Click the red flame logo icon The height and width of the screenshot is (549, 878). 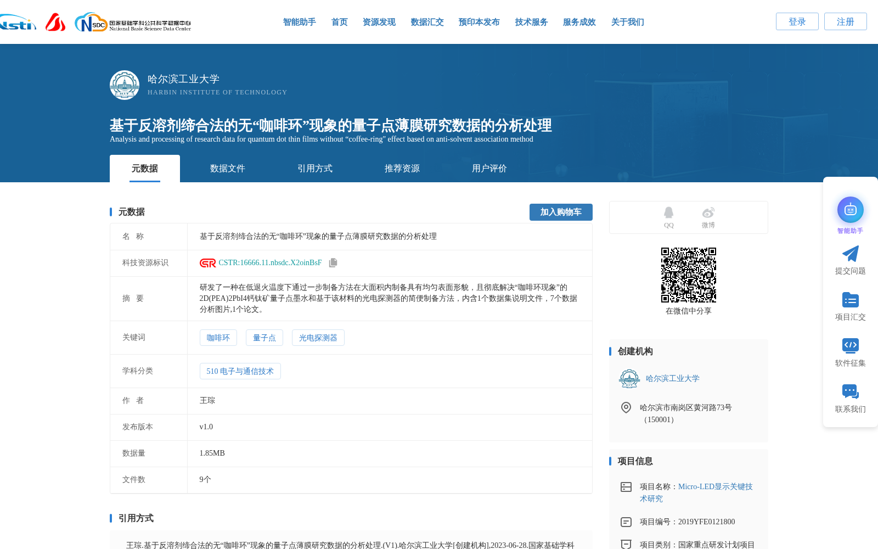pyautogui.click(x=55, y=23)
